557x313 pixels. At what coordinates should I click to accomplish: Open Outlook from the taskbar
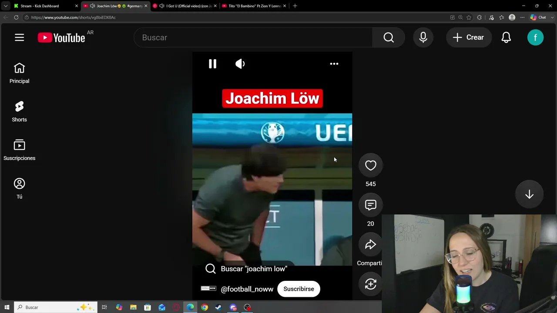point(162,307)
